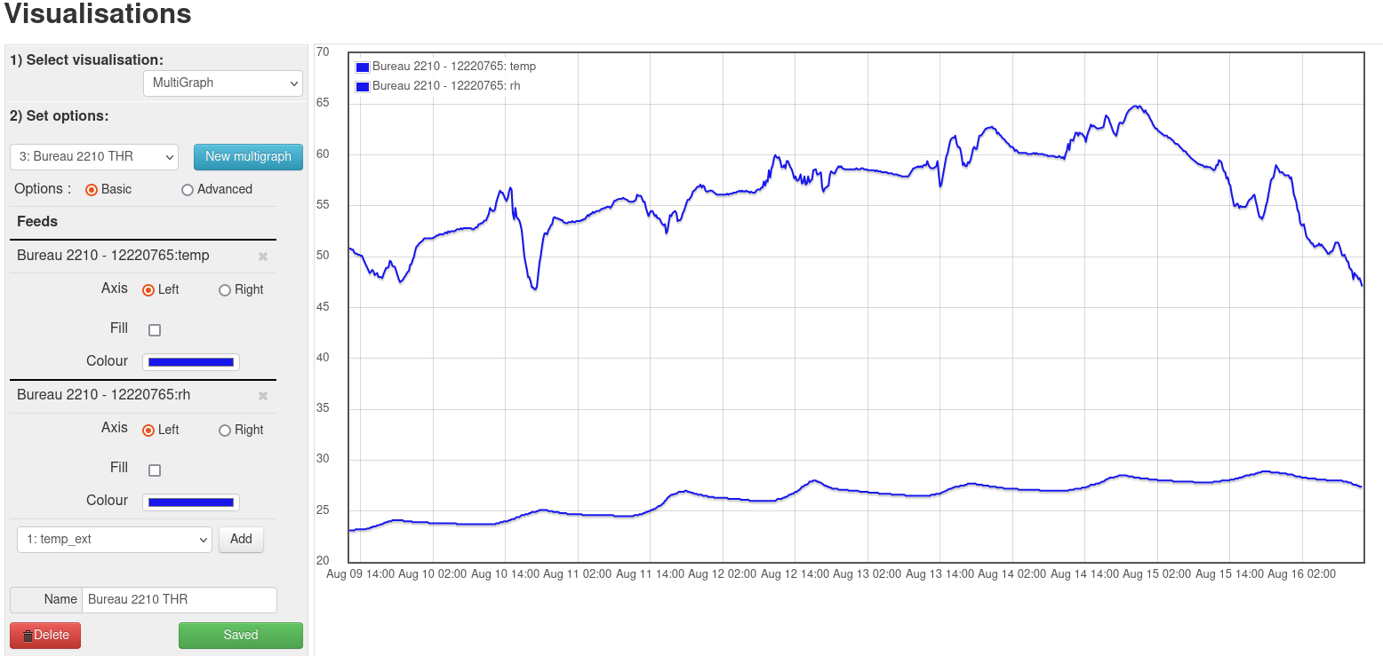Select the Basic options radio button
Image resolution: width=1383 pixels, height=656 pixels.
click(92, 190)
